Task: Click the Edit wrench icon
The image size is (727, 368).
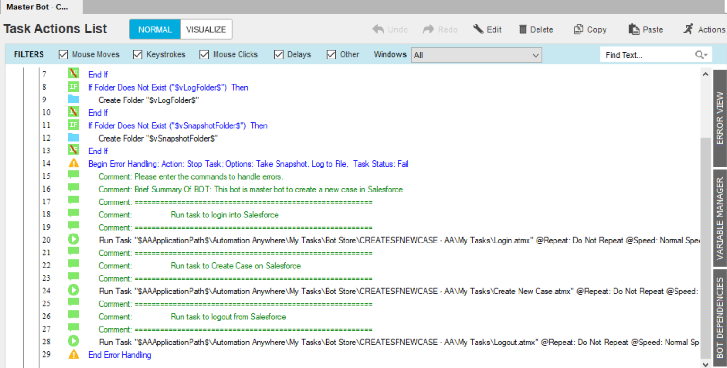Action: point(478,29)
